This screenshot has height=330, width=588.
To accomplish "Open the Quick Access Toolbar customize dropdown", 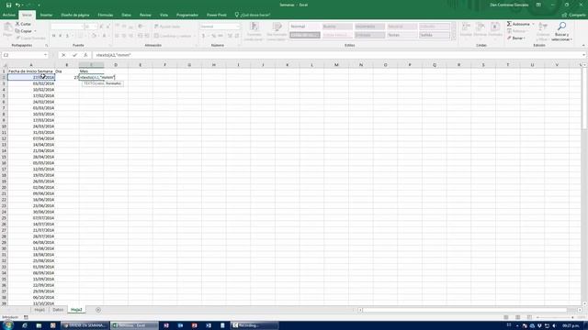I will 39,5.
